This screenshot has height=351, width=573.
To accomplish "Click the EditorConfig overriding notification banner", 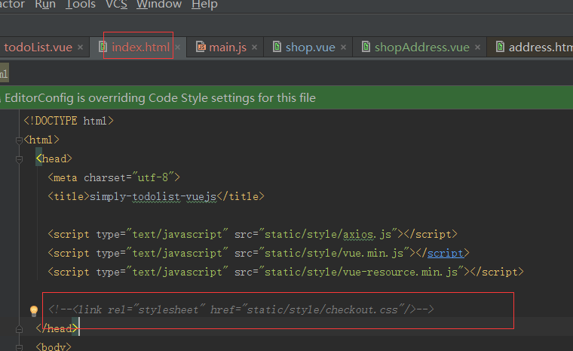I will pos(286,97).
